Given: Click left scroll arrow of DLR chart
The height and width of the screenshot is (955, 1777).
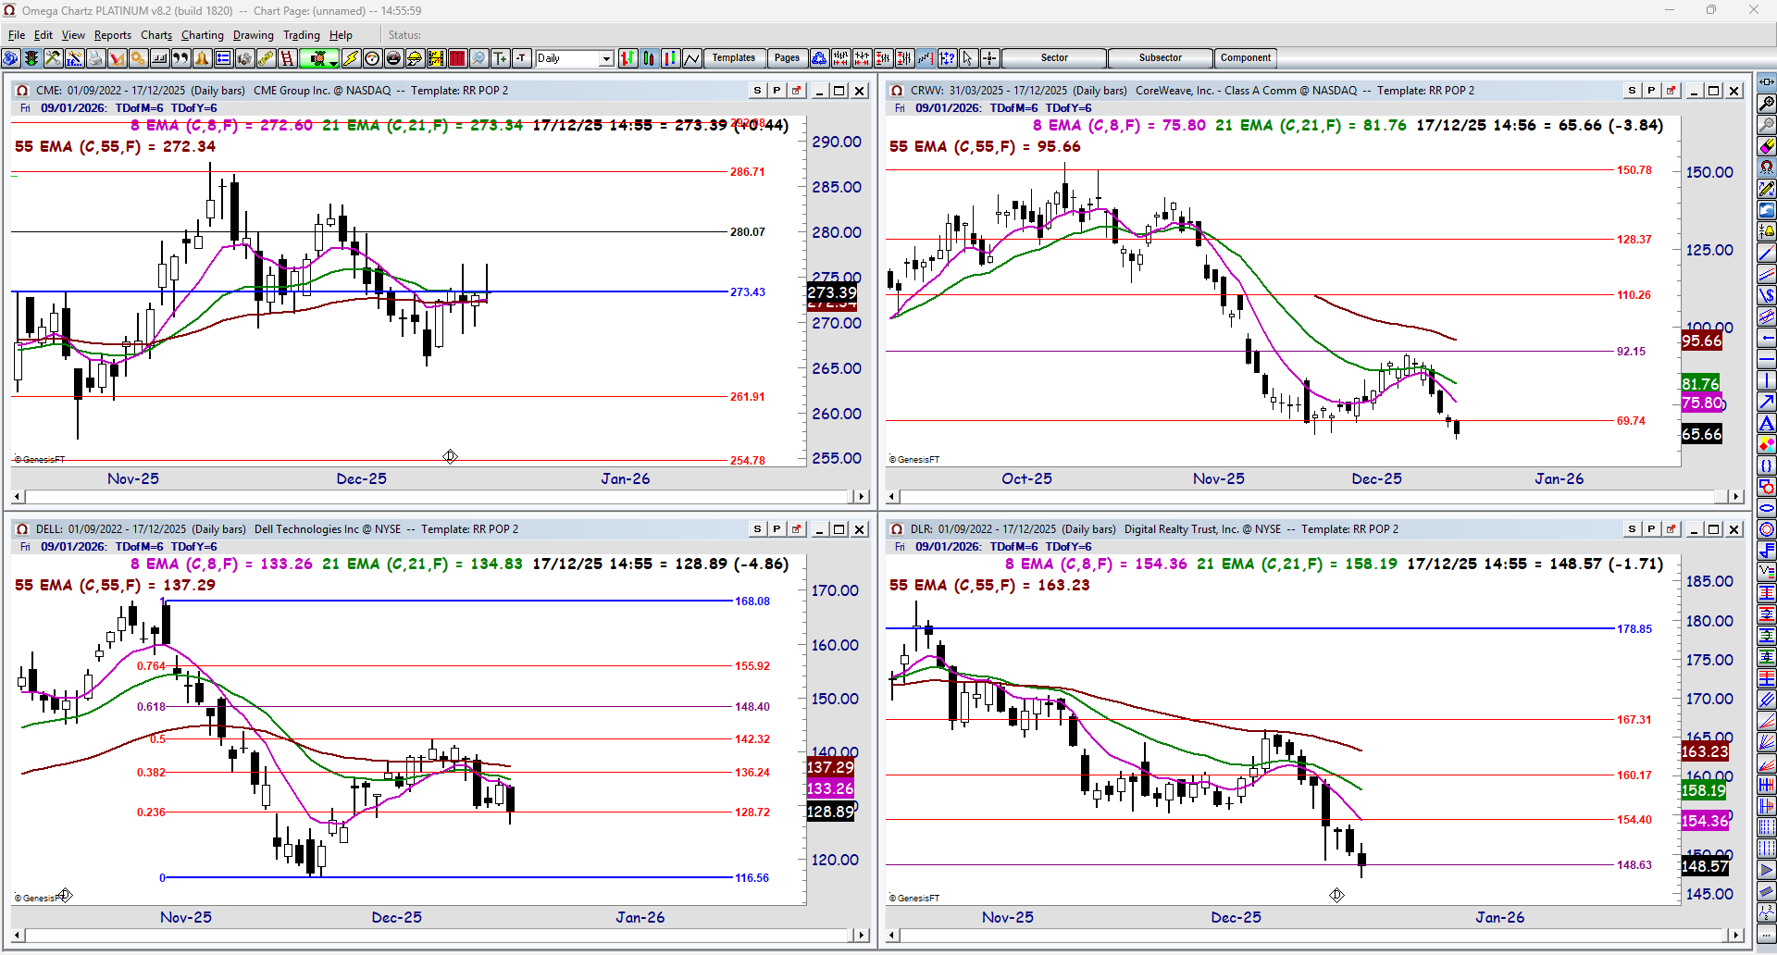Looking at the screenshot, I should click(892, 936).
